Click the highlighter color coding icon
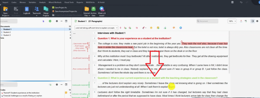This screenshot has width=260, height=98. 144,28
